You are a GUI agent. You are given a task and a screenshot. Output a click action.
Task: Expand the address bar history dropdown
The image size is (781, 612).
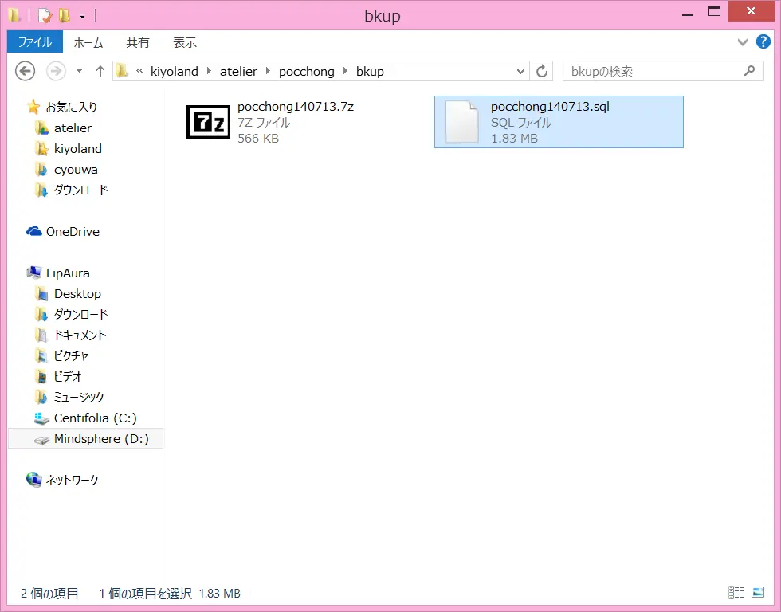pyautogui.click(x=520, y=71)
